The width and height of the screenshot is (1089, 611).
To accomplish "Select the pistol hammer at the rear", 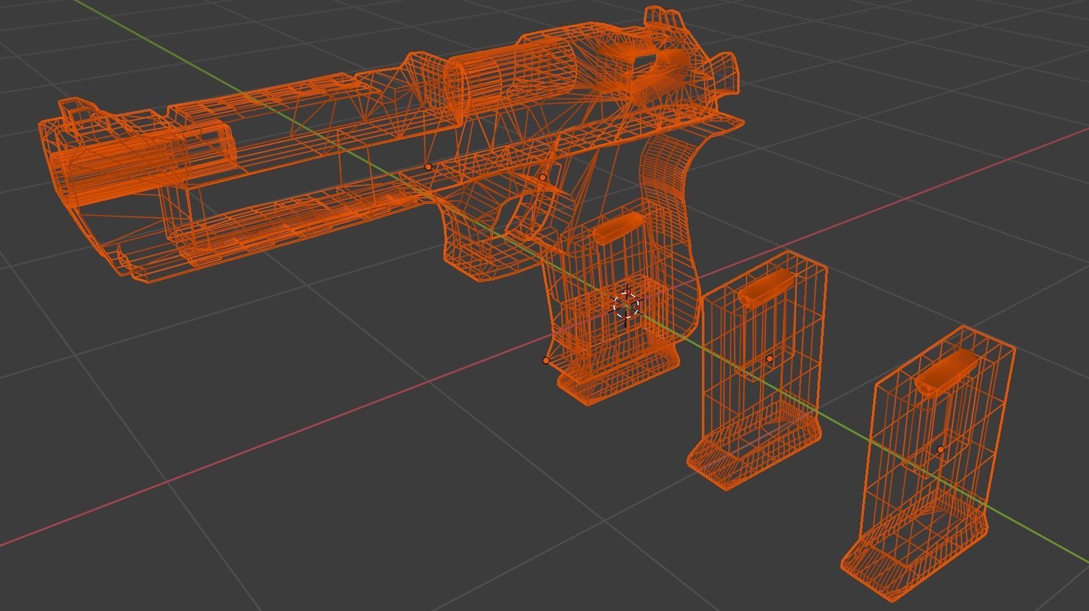I will (725, 73).
